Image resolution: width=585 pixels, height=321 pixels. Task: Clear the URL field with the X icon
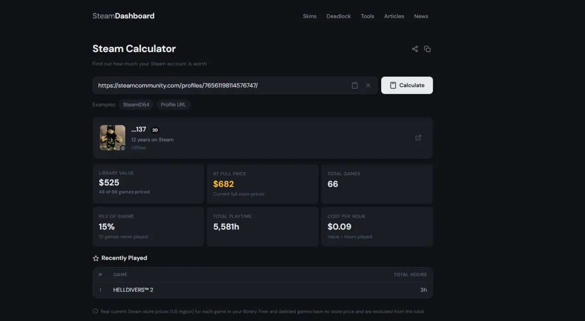(368, 85)
